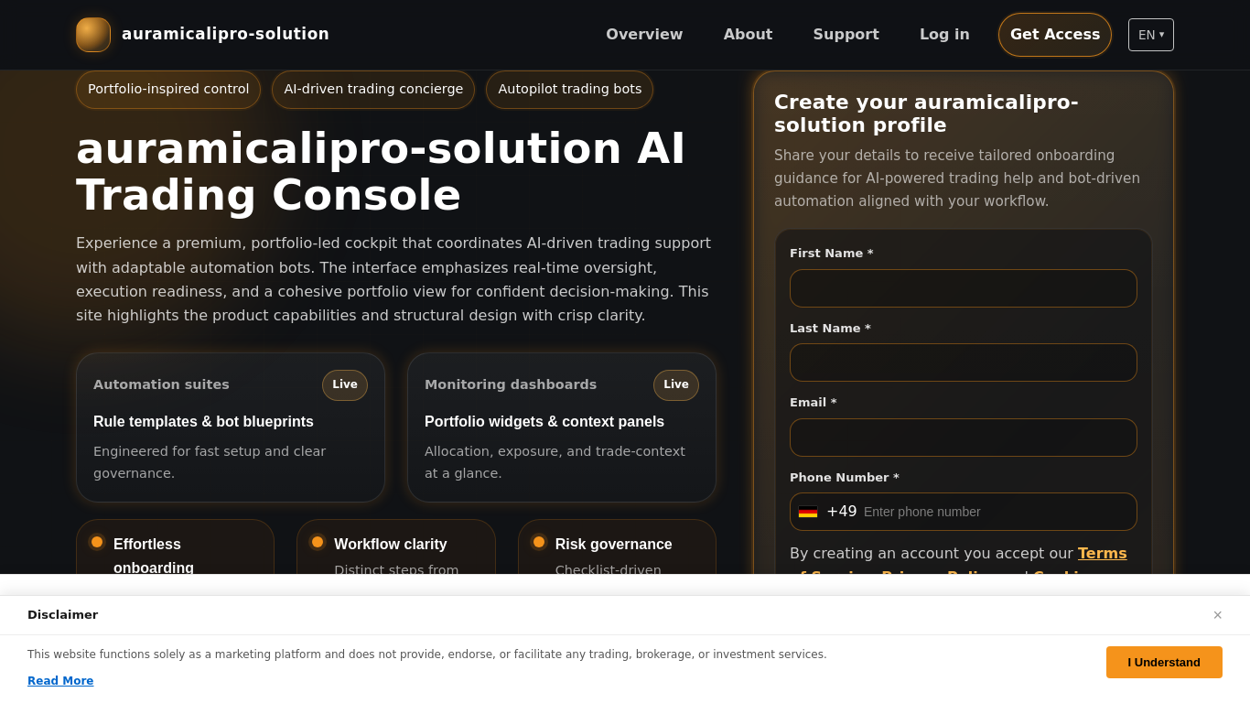Select the Portfolio-inspired control tag
Viewport: 1250px width, 703px height.
(x=168, y=90)
